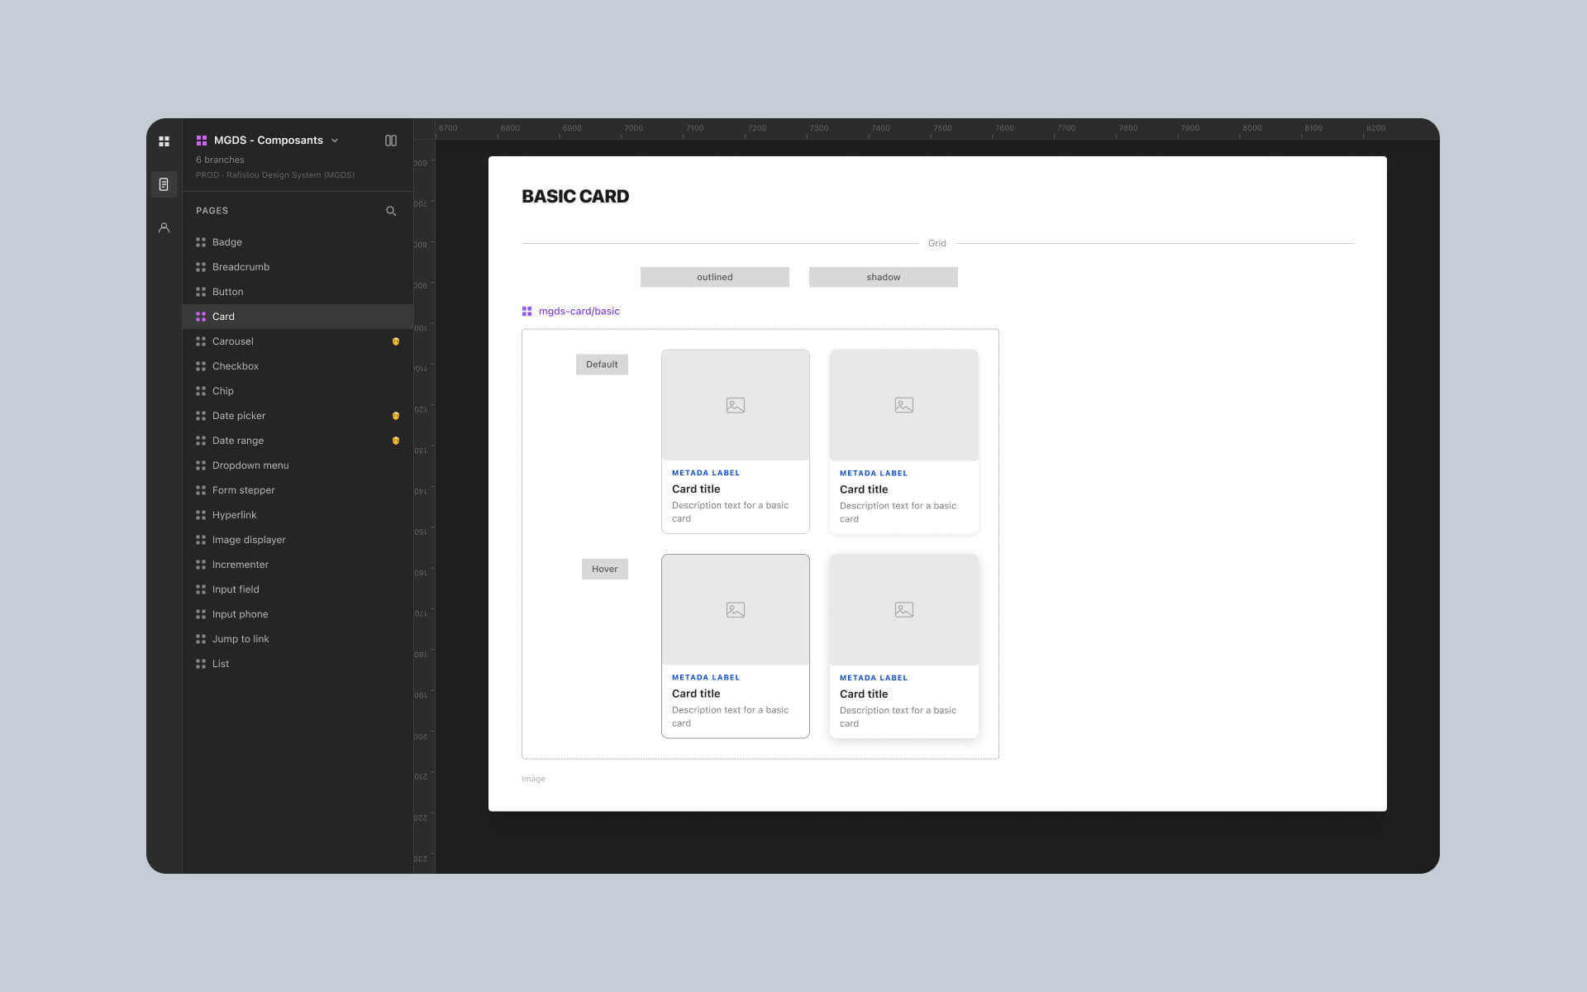Click the Card page grid icon
This screenshot has height=992, width=1587.
(x=201, y=317)
